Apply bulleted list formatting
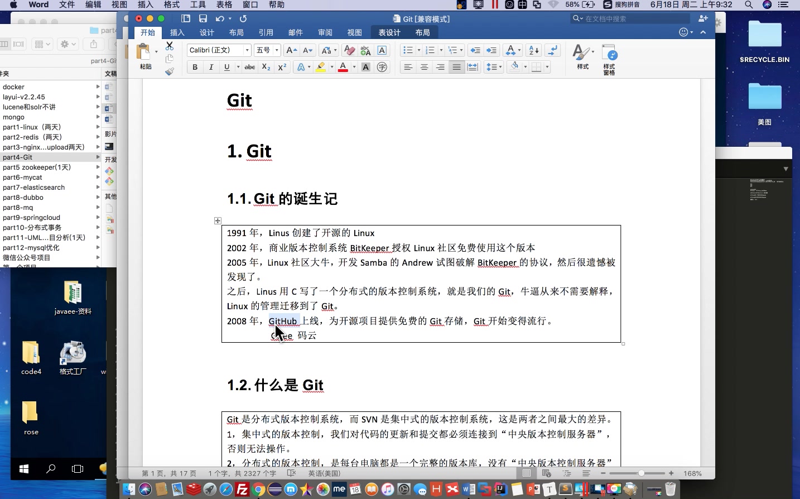The height and width of the screenshot is (499, 800). click(x=407, y=50)
